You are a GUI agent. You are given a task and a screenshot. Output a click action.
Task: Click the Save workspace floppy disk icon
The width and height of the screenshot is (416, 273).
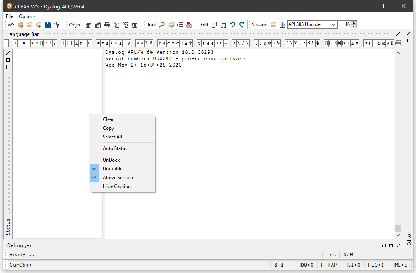pyautogui.click(x=48, y=25)
